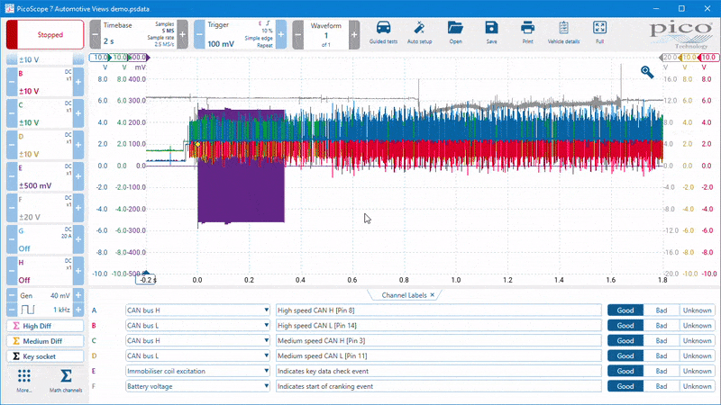Select generator square wave icon
This screenshot has width=721, height=405.
[28, 310]
